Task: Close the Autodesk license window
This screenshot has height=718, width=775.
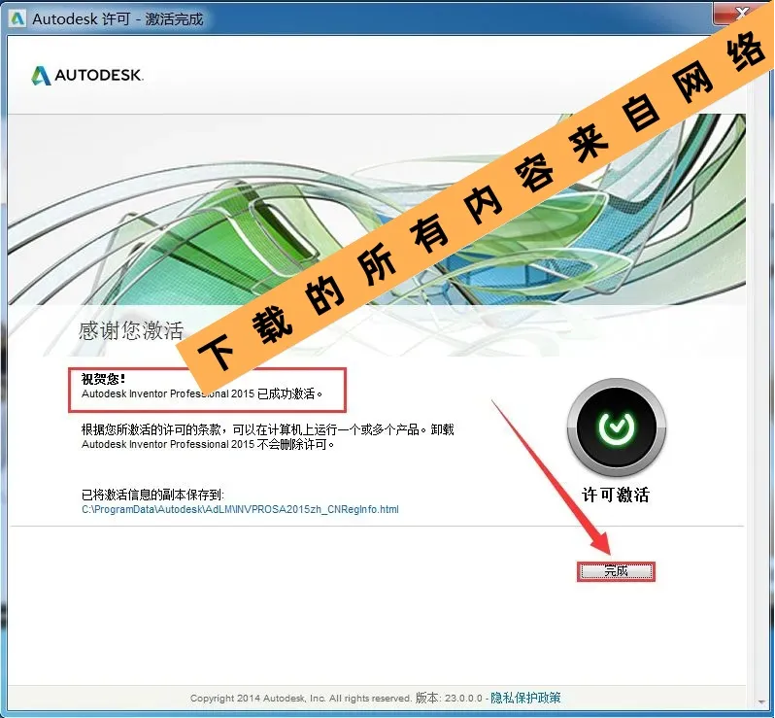Action: tap(741, 14)
